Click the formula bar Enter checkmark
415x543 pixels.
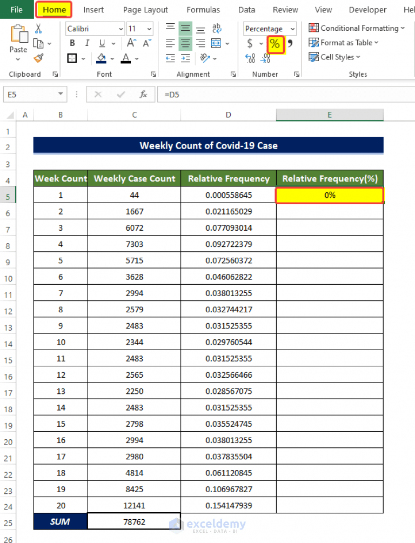[121, 95]
